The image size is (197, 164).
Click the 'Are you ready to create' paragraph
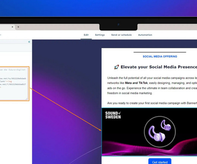pyautogui.click(x=152, y=103)
